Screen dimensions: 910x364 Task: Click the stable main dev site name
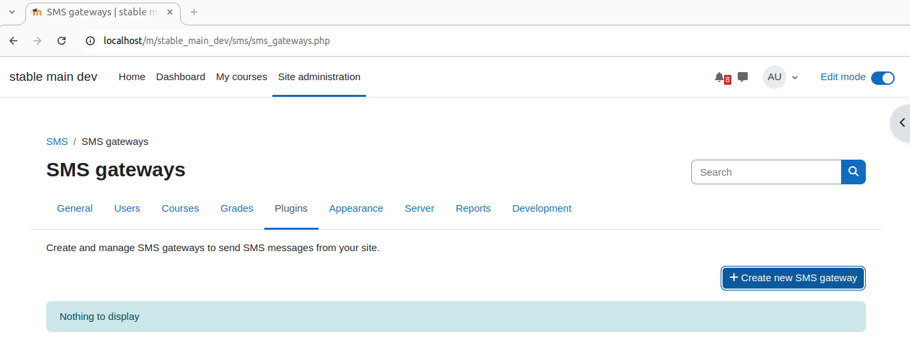pos(54,77)
